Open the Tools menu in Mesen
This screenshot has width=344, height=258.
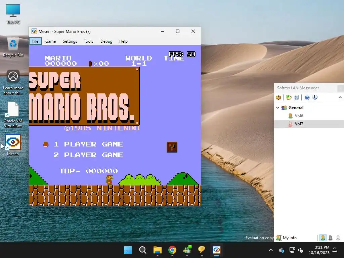coord(88,41)
